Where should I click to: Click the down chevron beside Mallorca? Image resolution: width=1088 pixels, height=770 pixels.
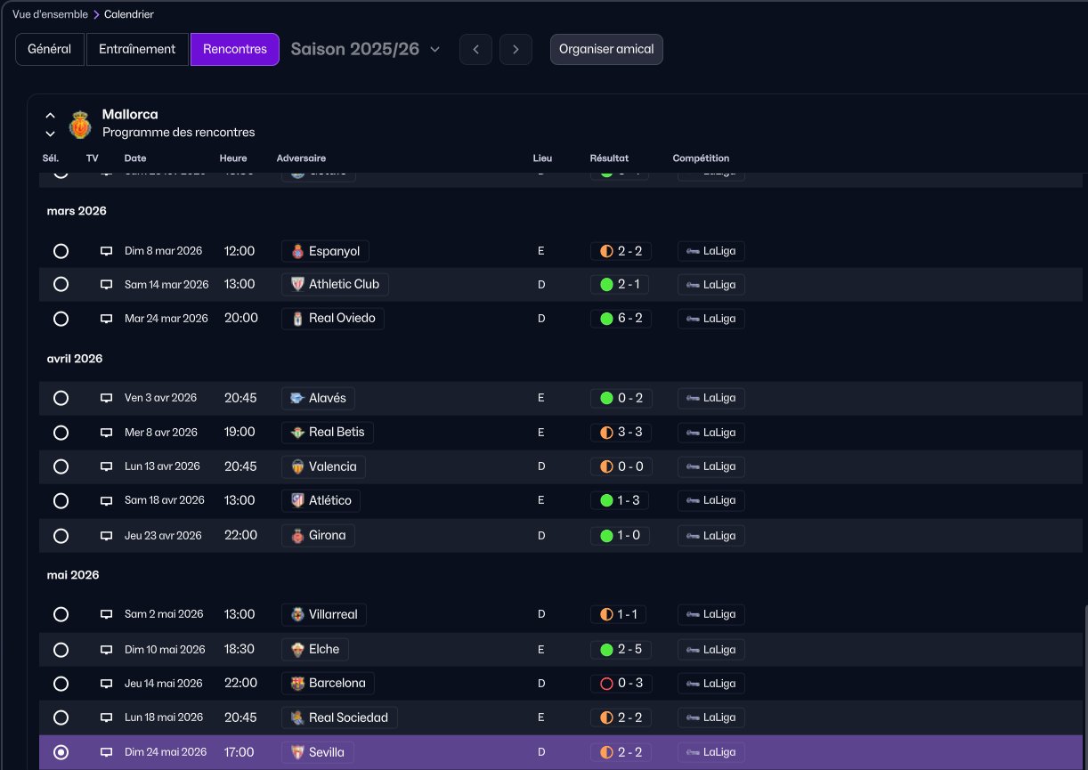[x=50, y=134]
